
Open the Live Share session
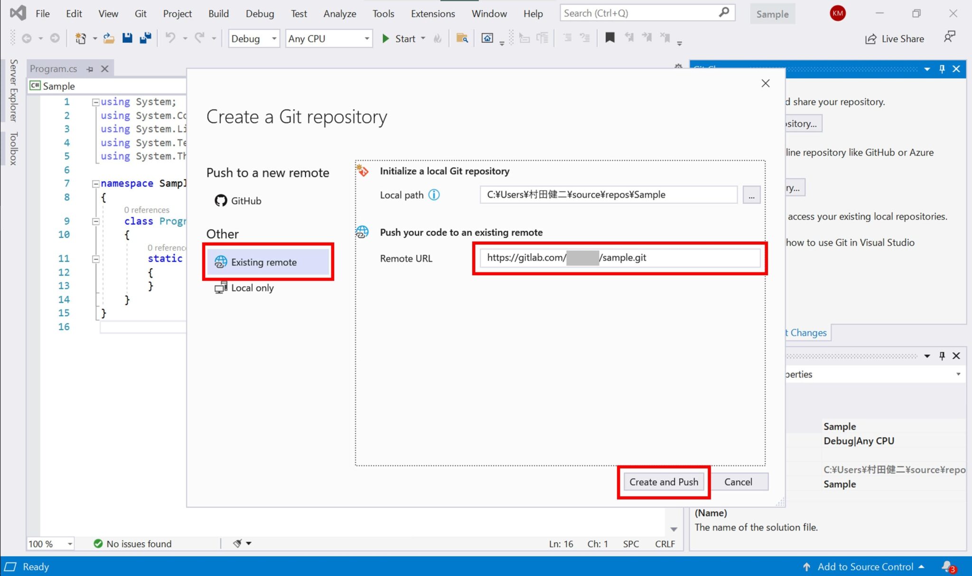tap(894, 38)
